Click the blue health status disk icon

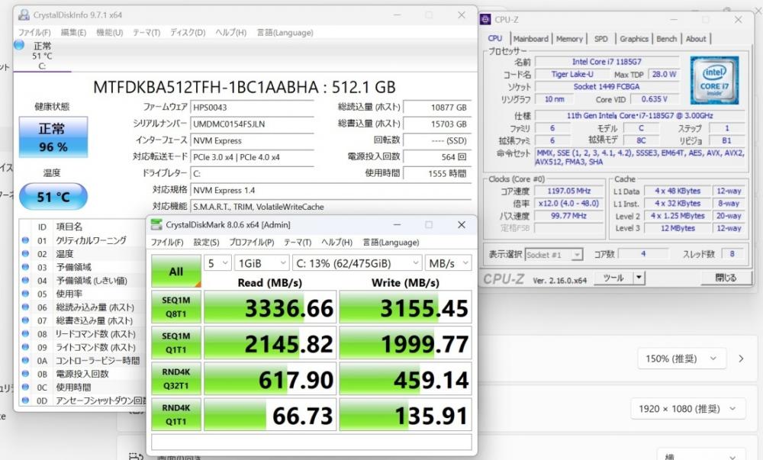(19, 45)
